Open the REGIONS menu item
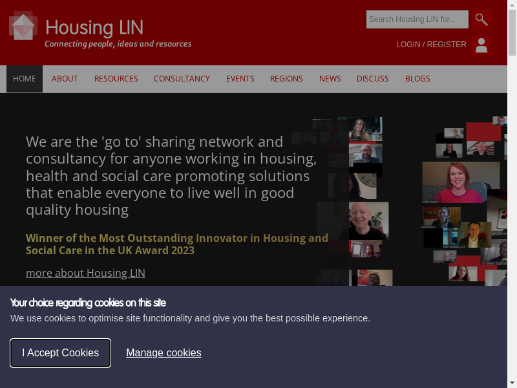The image size is (517, 388). [286, 79]
